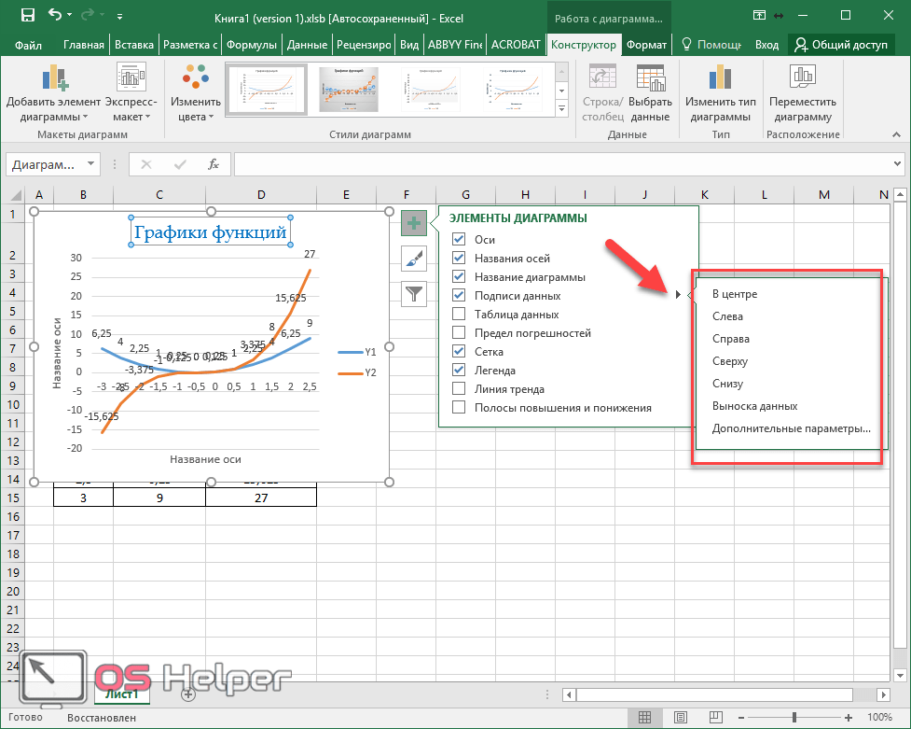Screen dimensions: 911x729
Task: Enable Таблица данных checkbox
Action: [459, 315]
